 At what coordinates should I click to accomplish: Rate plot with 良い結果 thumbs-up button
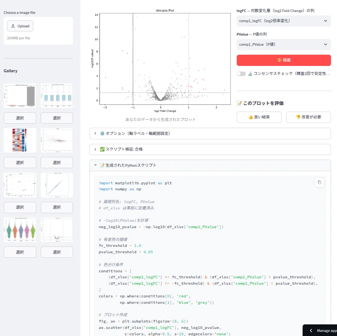[x=259, y=117]
